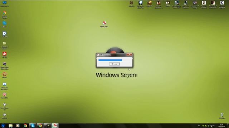This screenshot has width=229, height=128.
Task: Open the Skype desktop shortcut
Action: coord(4,24)
